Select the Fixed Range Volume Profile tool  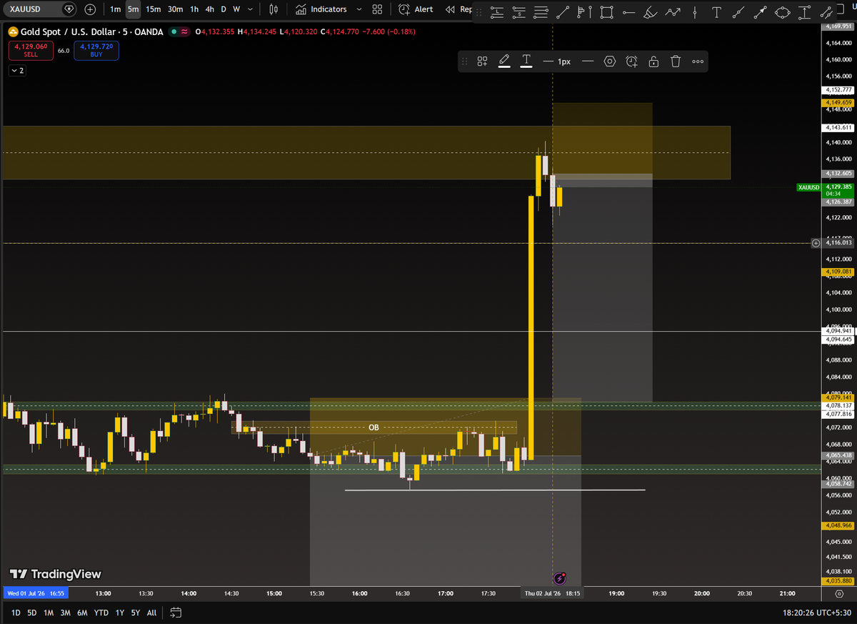click(x=584, y=12)
